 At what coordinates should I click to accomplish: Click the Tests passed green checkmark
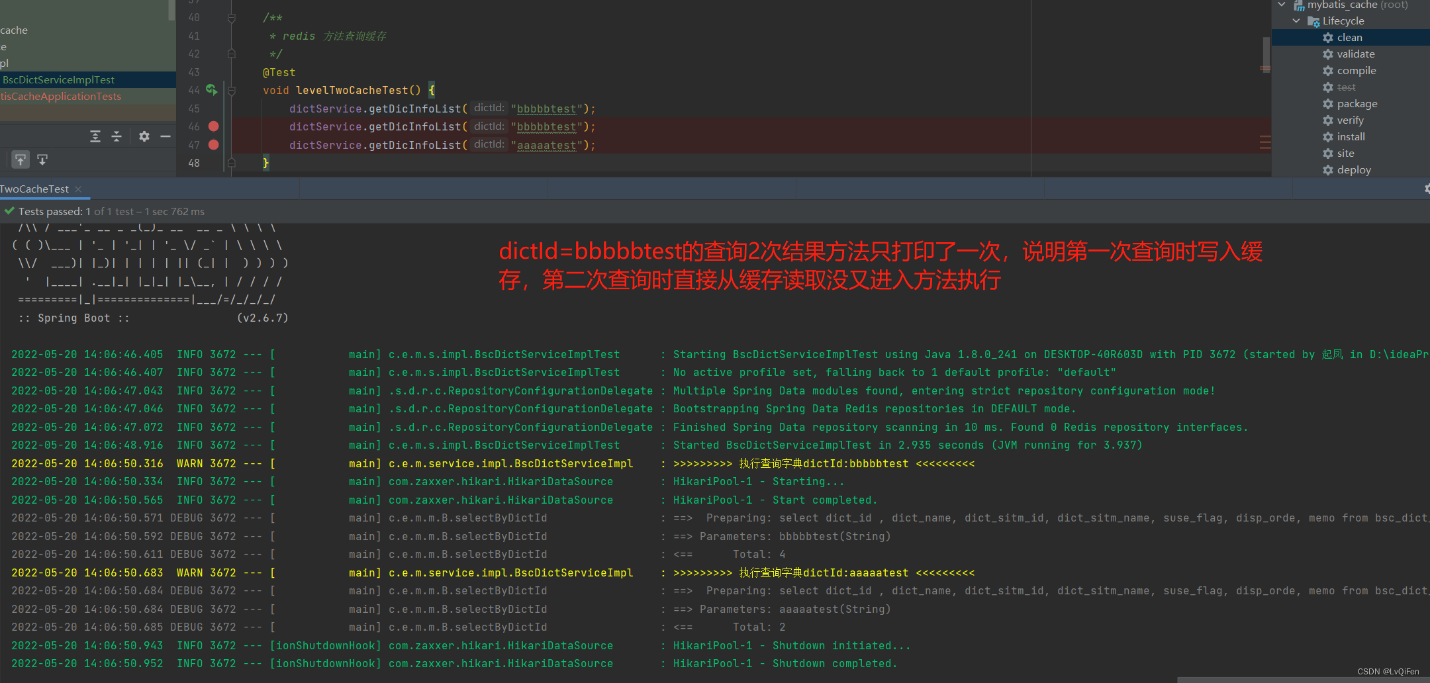pos(9,211)
